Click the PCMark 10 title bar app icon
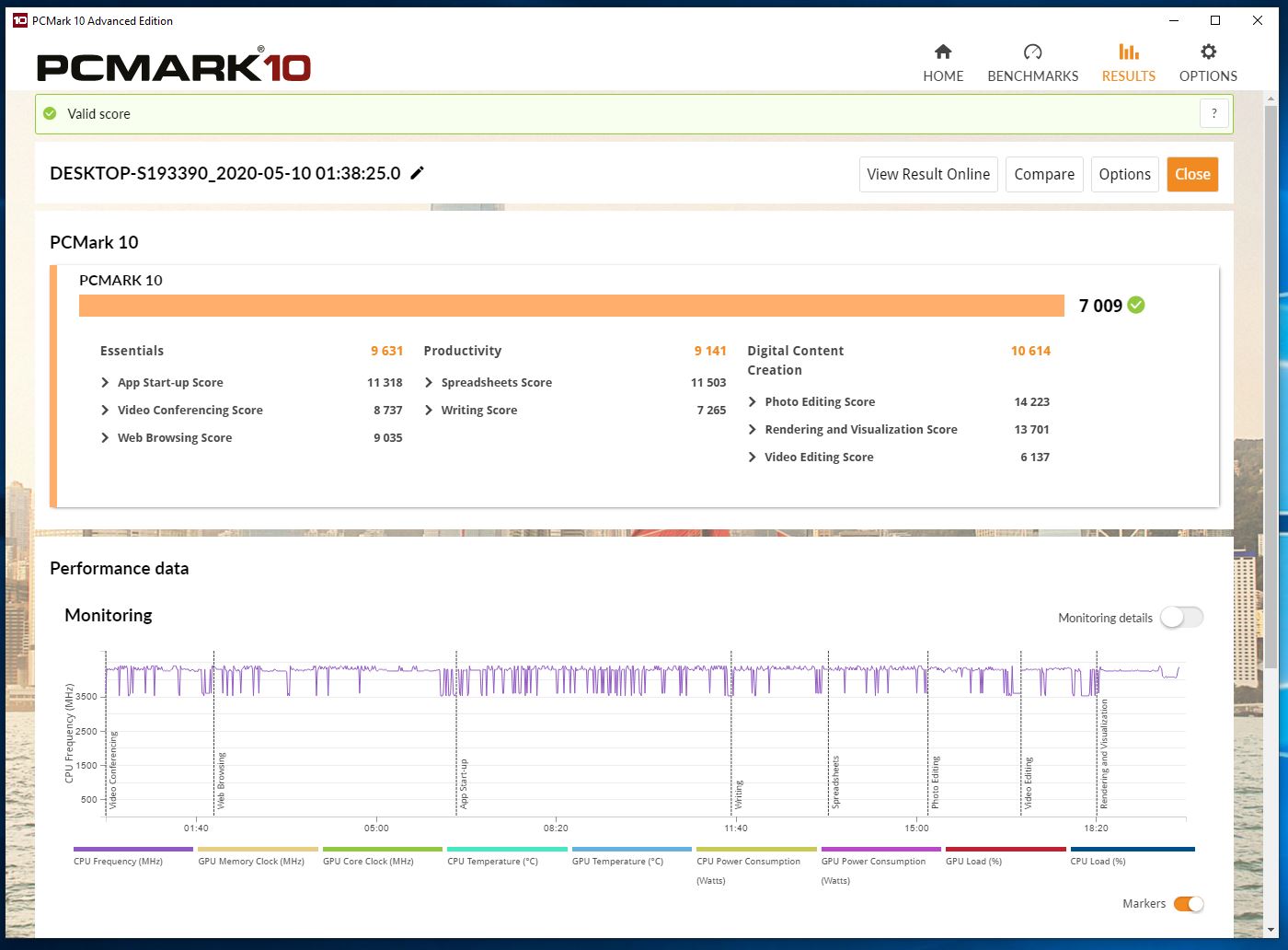Image resolution: width=1288 pixels, height=950 pixels. [20, 20]
